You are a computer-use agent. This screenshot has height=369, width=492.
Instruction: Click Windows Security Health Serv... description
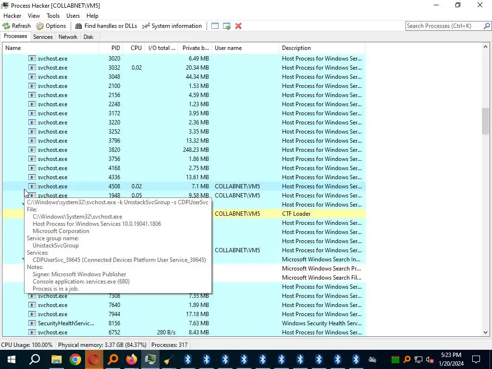point(321,323)
